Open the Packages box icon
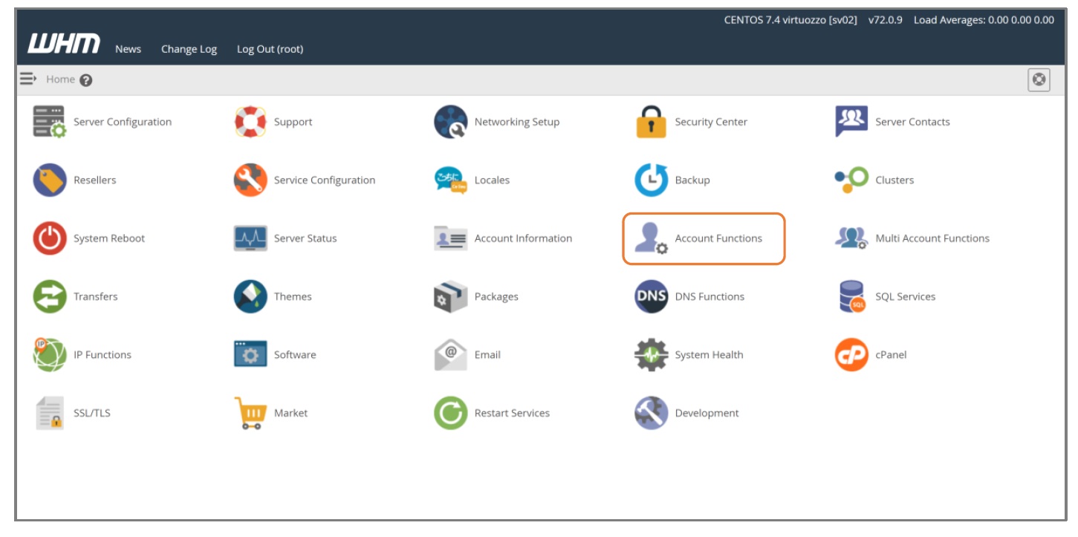This screenshot has height=537, width=1078. 451,296
